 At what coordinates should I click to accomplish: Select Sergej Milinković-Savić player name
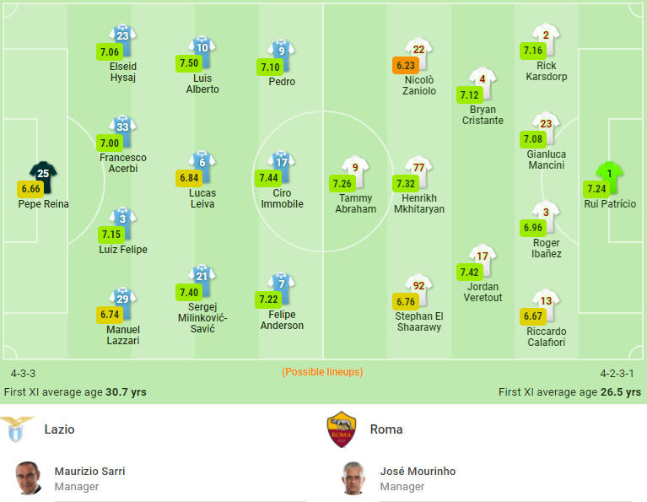click(x=202, y=318)
